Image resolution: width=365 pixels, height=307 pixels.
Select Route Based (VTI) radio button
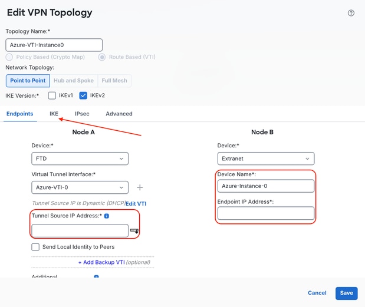tap(102, 57)
